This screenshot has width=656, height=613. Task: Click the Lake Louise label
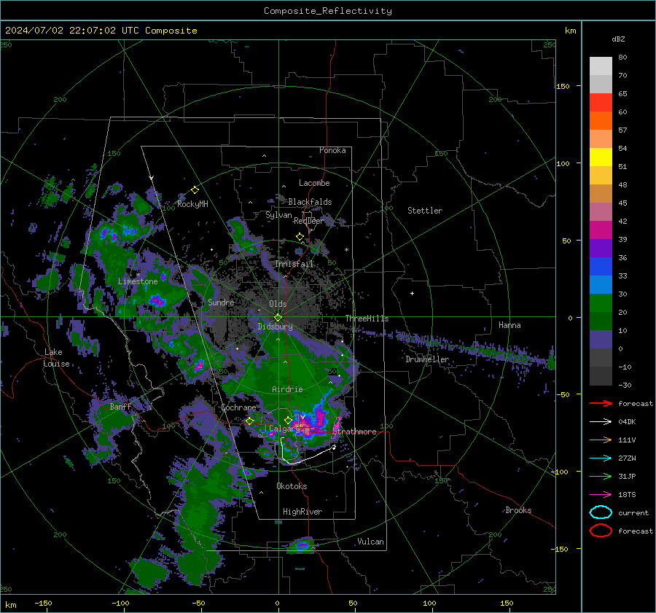click(x=57, y=358)
